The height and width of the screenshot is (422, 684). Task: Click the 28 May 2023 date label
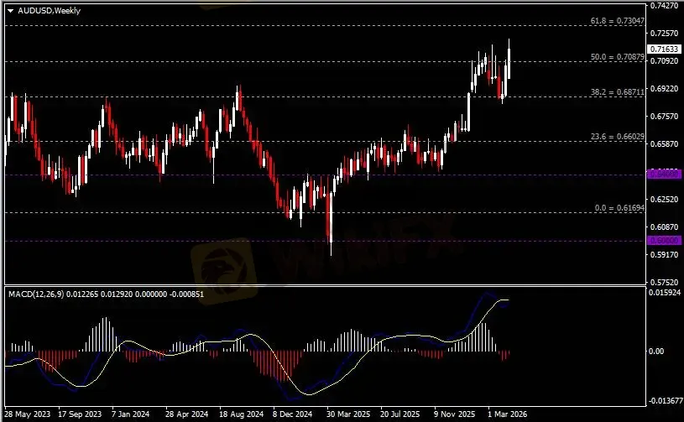[x=28, y=414]
